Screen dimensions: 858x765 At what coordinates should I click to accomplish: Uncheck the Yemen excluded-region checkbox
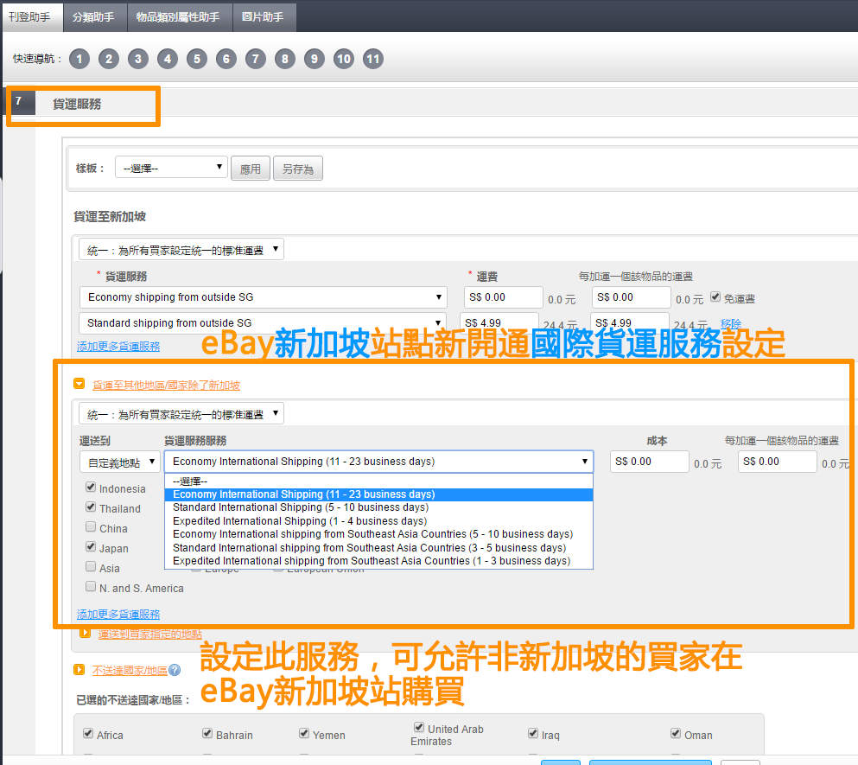[304, 733]
